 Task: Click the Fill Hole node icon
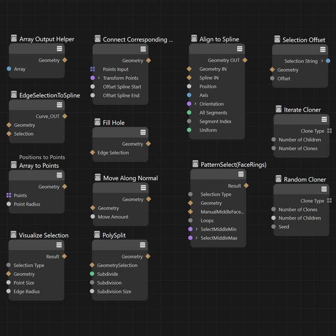(x=97, y=122)
